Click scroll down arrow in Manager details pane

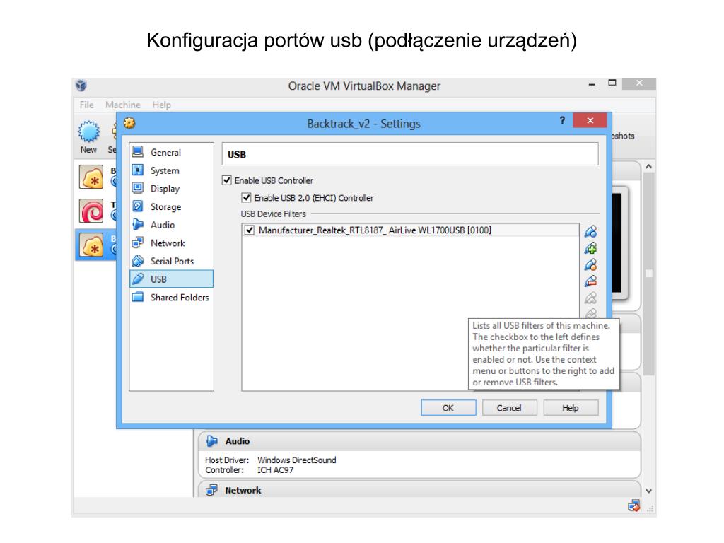(x=649, y=491)
